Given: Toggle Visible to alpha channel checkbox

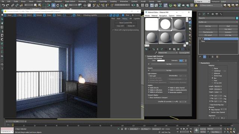Looking at the screenshot, I should (x=169, y=88).
